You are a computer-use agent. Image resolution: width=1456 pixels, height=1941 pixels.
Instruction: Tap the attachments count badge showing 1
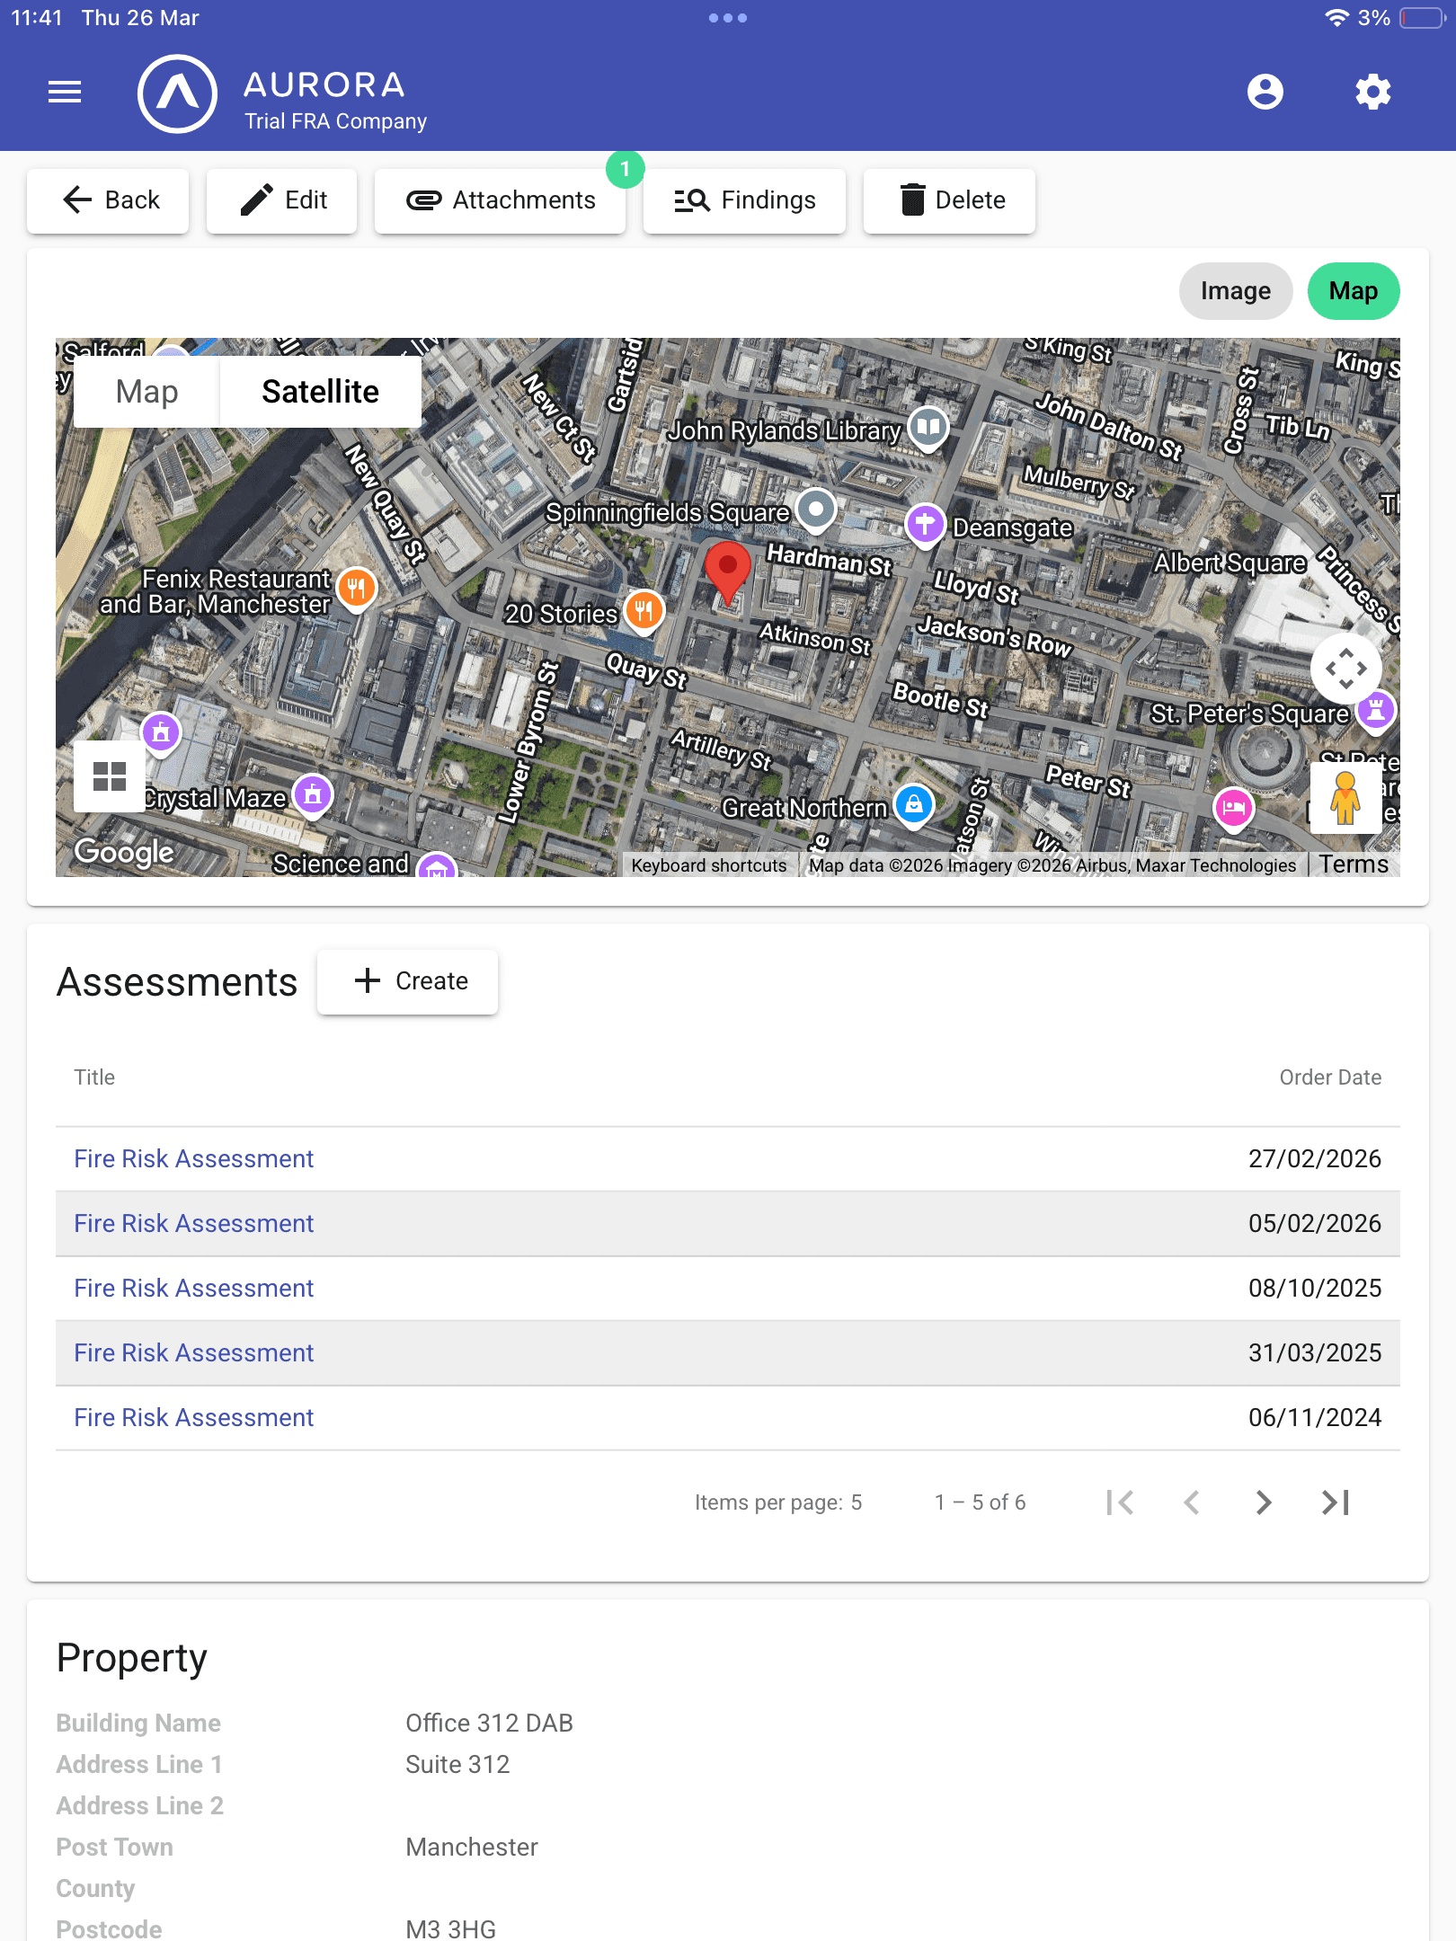coord(626,169)
